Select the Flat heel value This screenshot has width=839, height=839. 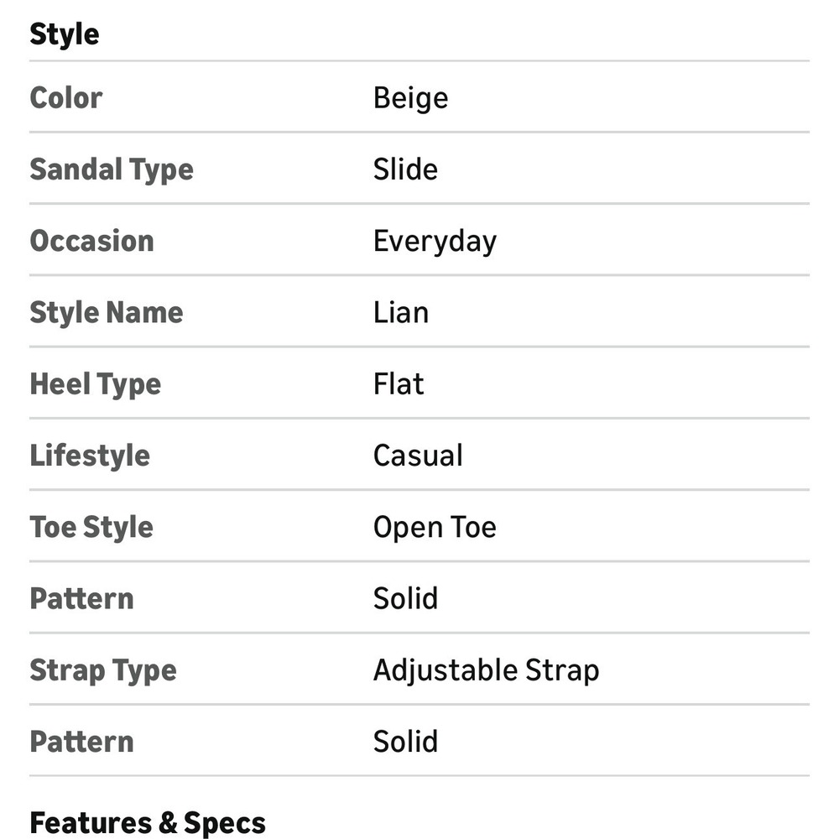[x=399, y=384]
